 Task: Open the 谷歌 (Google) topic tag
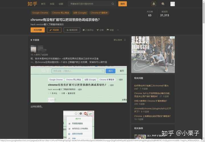pyautogui.click(x=80, y=13)
